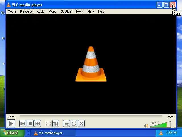Viewport: 182px width, 137px height.
Task: Click VLC cone icon in title bar
Action: pos(9,5)
